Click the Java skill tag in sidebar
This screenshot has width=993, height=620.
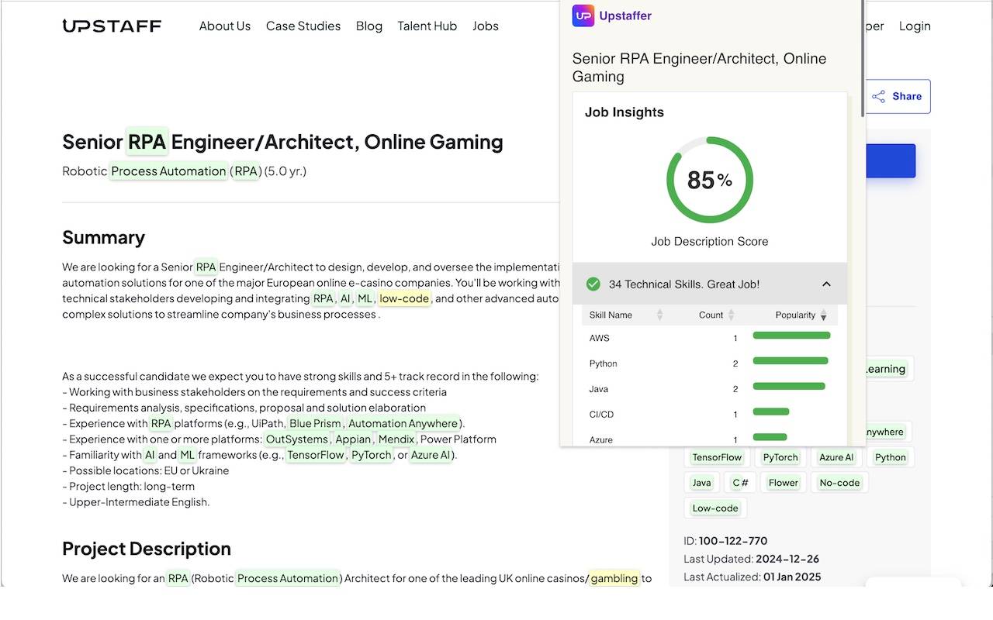(x=701, y=483)
